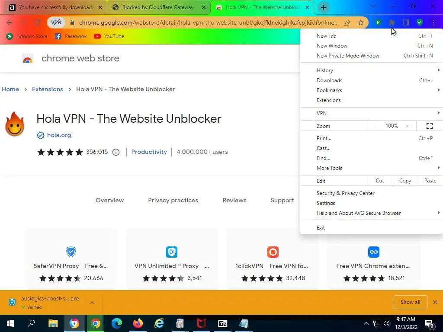443x332 pixels.
Task: Close the downloads bar with X
Action: [435, 302]
